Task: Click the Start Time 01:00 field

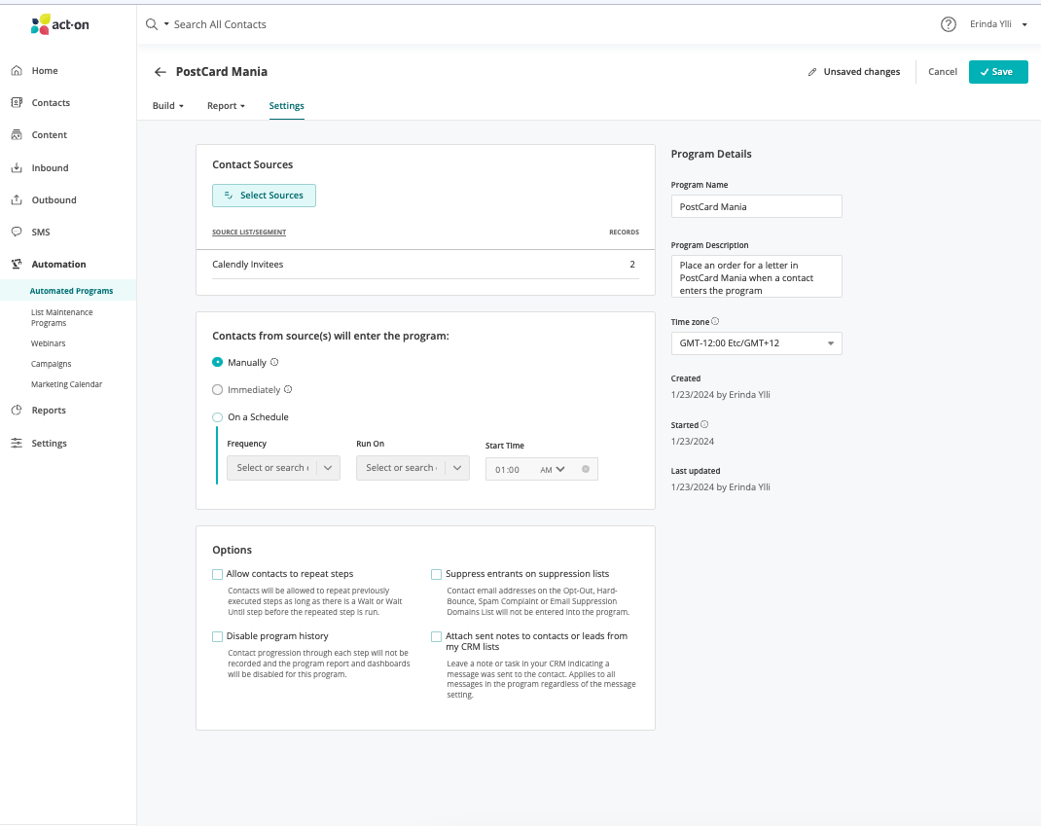Action: (x=508, y=470)
